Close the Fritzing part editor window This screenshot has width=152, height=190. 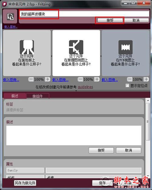(144, 3)
